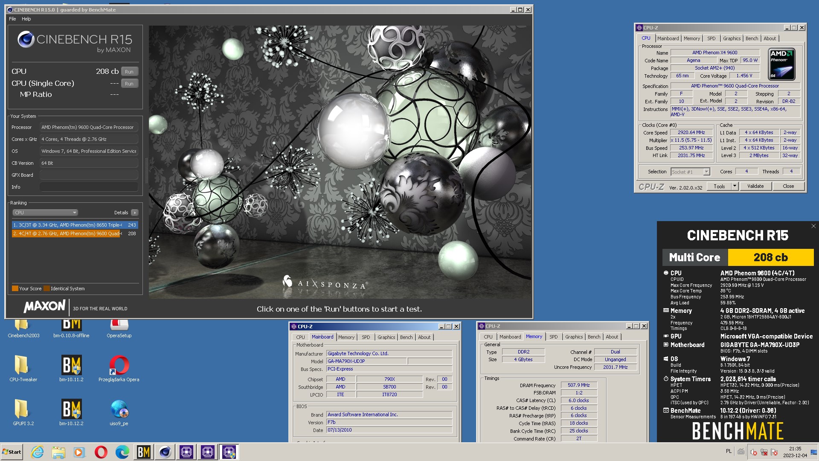The width and height of the screenshot is (819, 461).
Task: Click the Validate button in CPU-Z
Action: (755, 187)
